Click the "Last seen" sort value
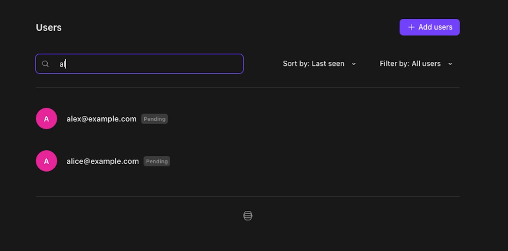This screenshot has width=508, height=251. [328, 64]
